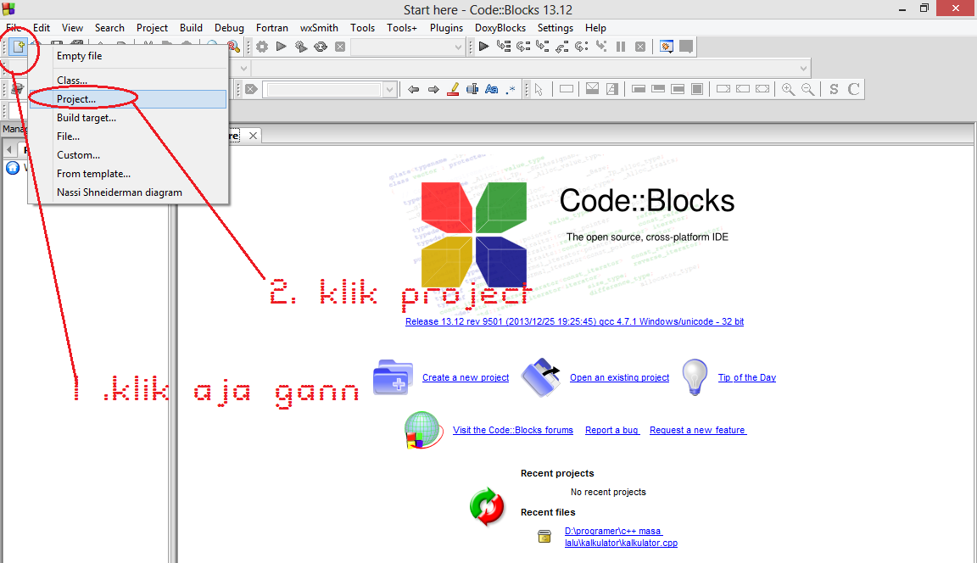Click the Replace icon in main toolbar
Screen dimensions: 977x563
click(x=232, y=47)
